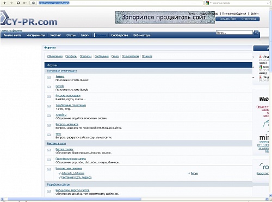Open Русские поисковики forum
The width and height of the screenshot is (272, 202).
tap(68, 96)
